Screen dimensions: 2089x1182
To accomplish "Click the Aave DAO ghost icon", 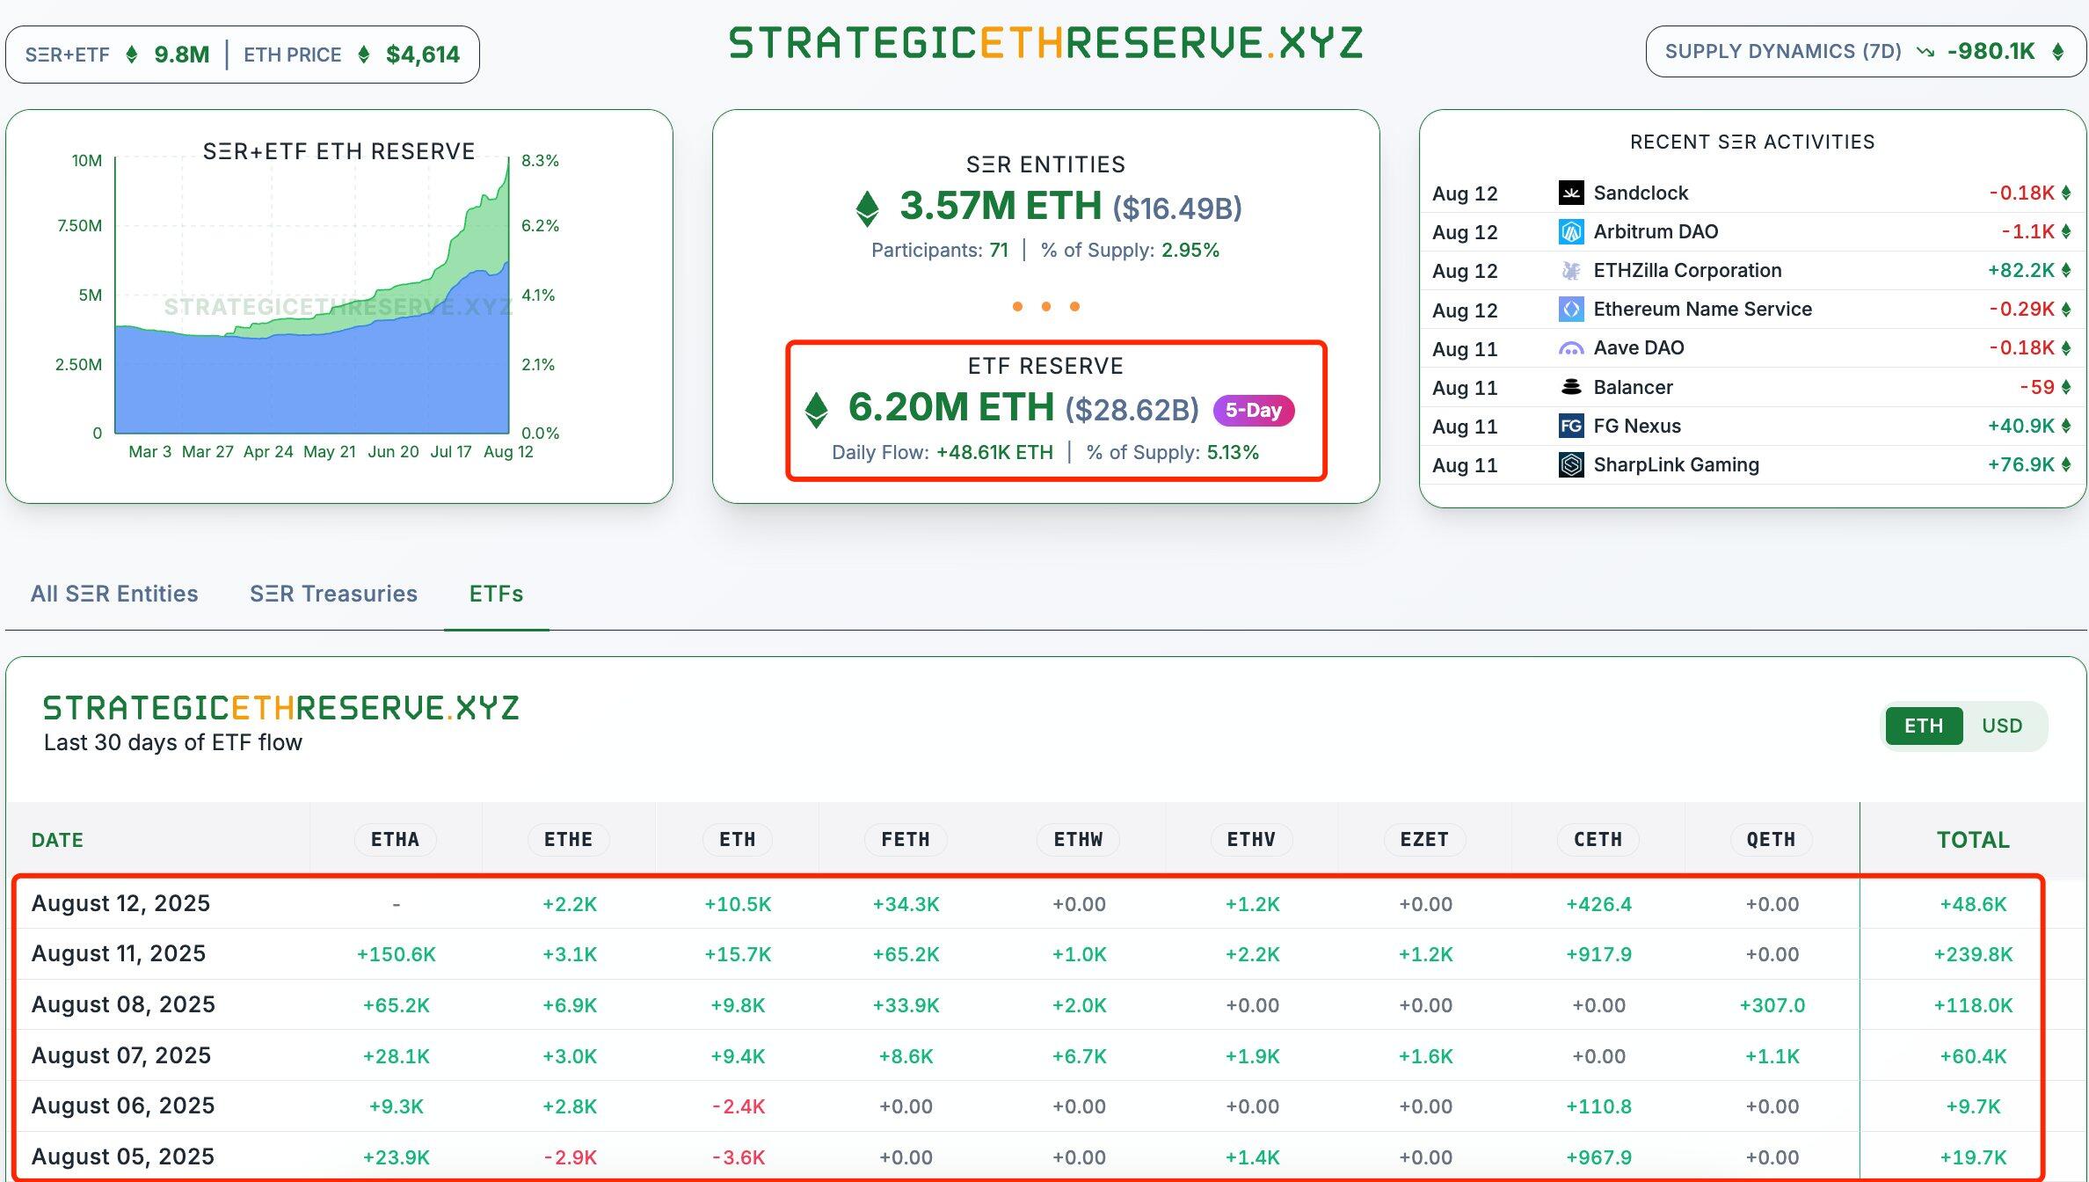I will (x=1570, y=348).
